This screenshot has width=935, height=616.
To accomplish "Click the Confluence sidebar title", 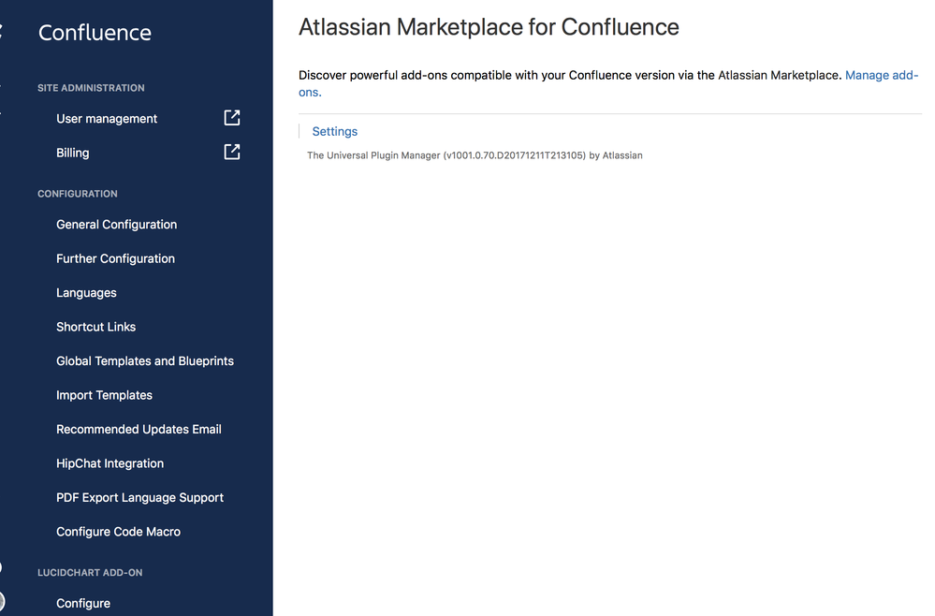I will point(95,32).
